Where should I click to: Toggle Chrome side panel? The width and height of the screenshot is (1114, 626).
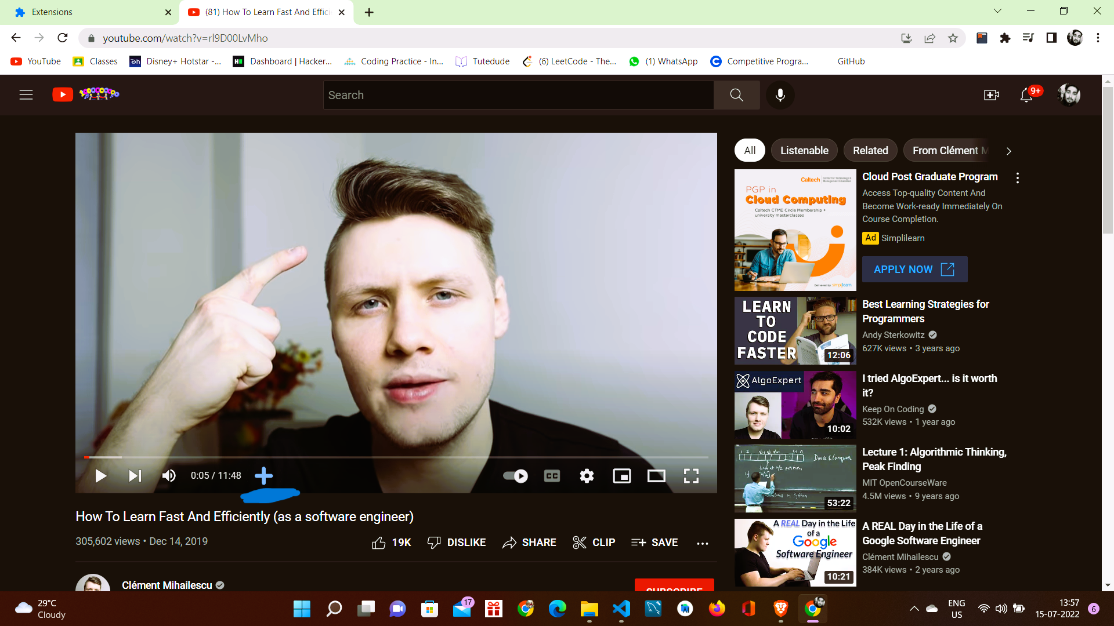coord(1051,38)
